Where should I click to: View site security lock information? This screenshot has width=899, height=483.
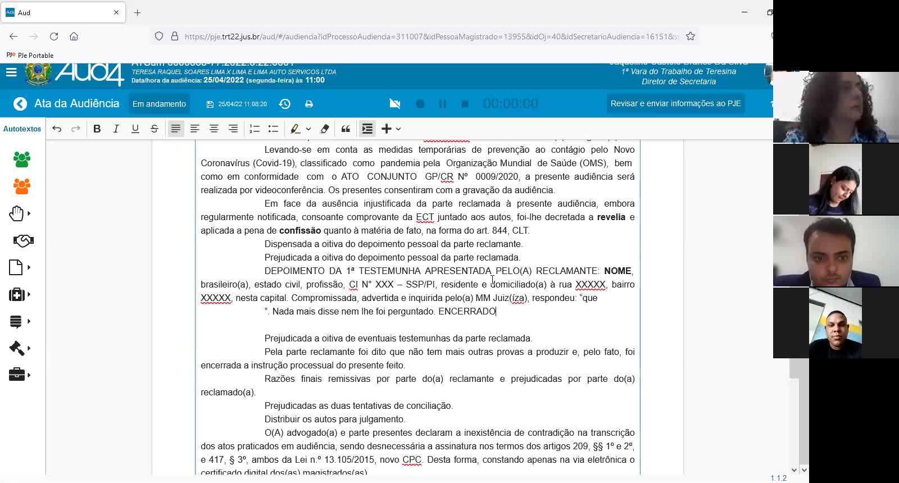(x=175, y=37)
